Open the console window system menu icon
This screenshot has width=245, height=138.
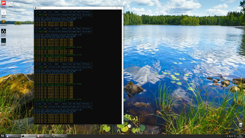36,8
